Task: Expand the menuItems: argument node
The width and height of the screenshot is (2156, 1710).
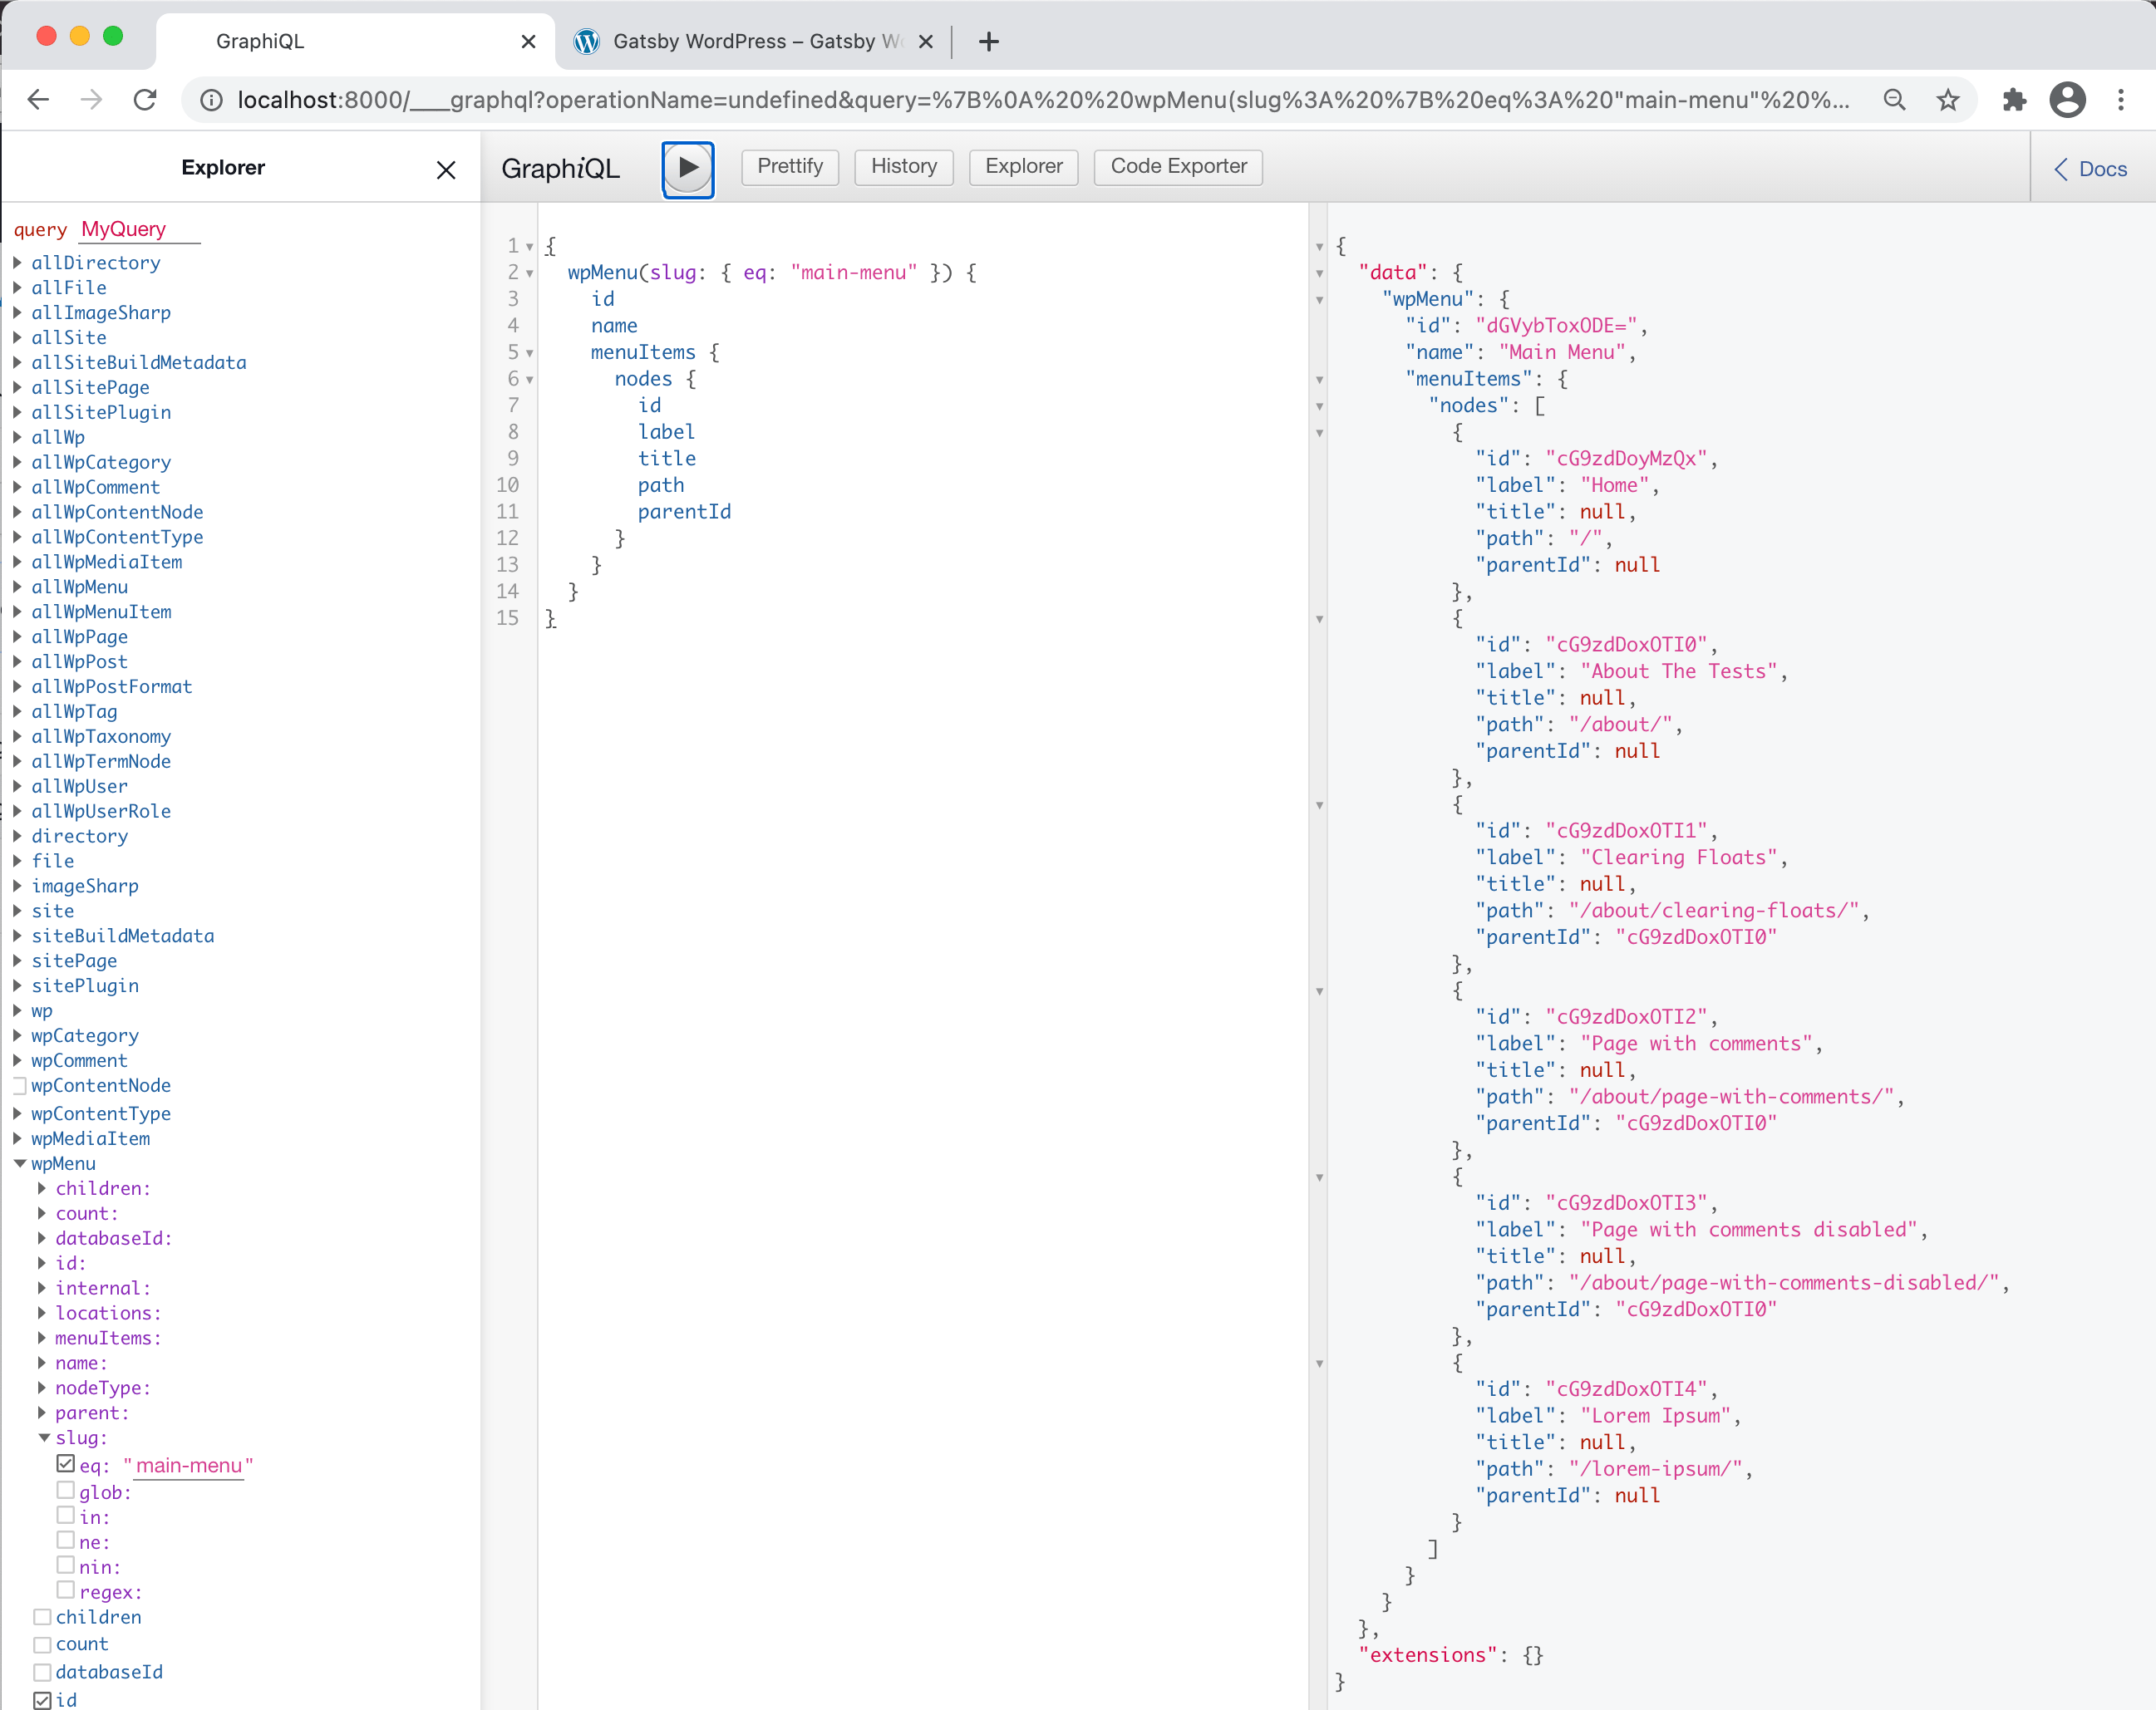Action: [42, 1339]
